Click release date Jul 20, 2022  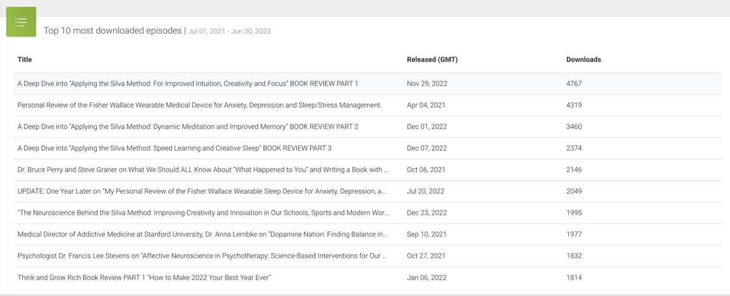click(425, 191)
